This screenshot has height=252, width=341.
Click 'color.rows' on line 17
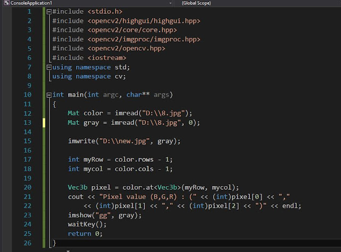pos(134,159)
